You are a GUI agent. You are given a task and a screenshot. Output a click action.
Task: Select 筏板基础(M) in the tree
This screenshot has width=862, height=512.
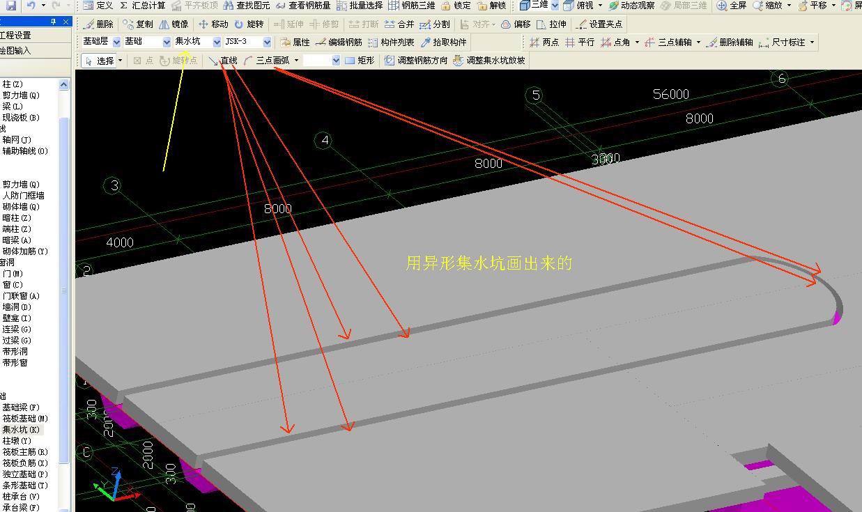[25, 419]
